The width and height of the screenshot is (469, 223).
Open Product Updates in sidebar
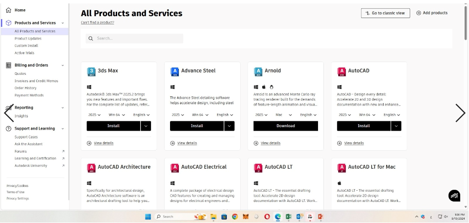28,39
